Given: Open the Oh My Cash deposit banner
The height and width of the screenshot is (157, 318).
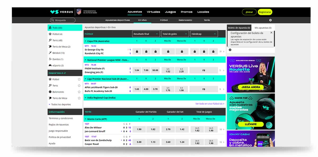Looking at the screenshot, I should click(x=251, y=139).
